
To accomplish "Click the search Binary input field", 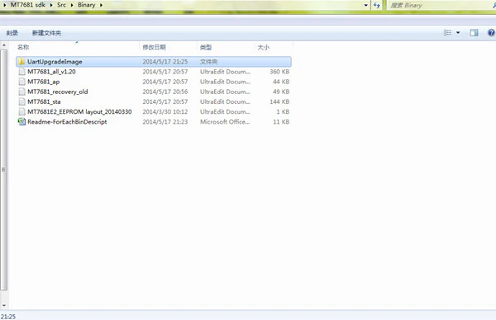I will 441,5.
